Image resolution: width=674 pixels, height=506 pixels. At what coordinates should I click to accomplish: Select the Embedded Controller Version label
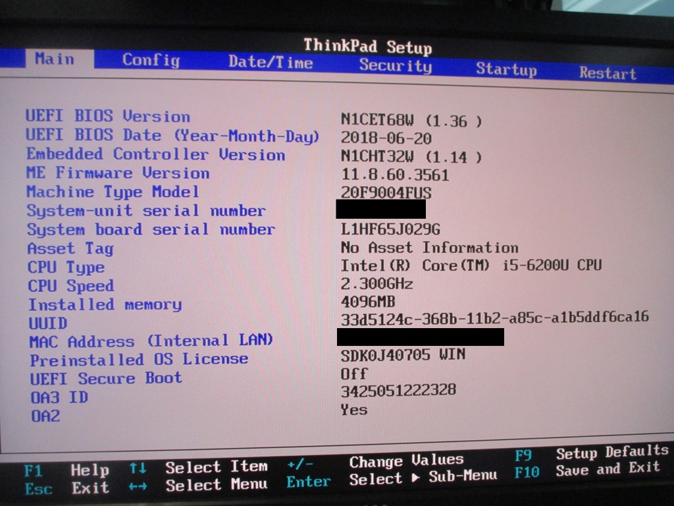tap(155, 154)
